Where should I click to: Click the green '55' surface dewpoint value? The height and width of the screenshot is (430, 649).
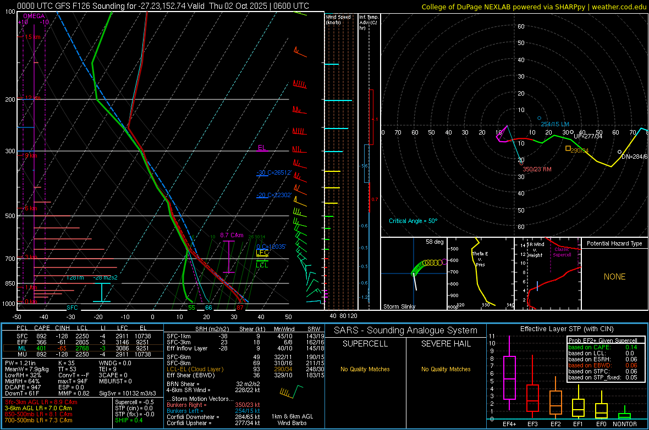tap(191, 307)
